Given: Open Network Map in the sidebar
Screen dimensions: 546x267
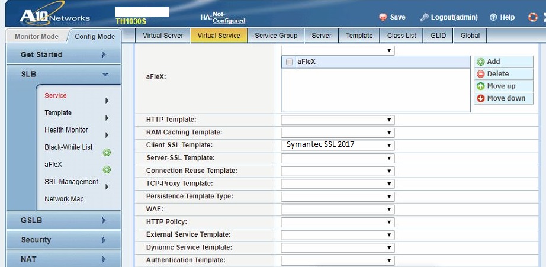Looking at the screenshot, I should click(x=64, y=199).
